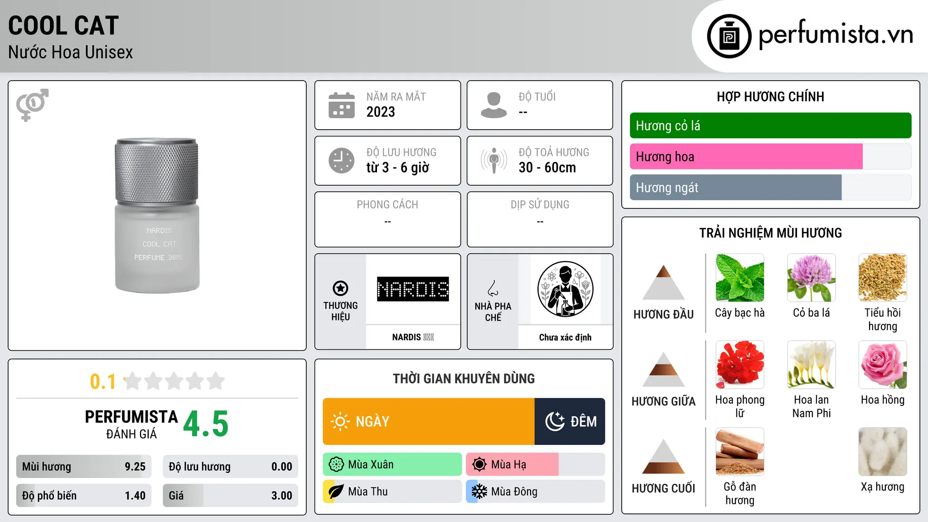Click the leaf icon for Mùa Thu
This screenshot has width=928, height=522.
click(x=336, y=492)
